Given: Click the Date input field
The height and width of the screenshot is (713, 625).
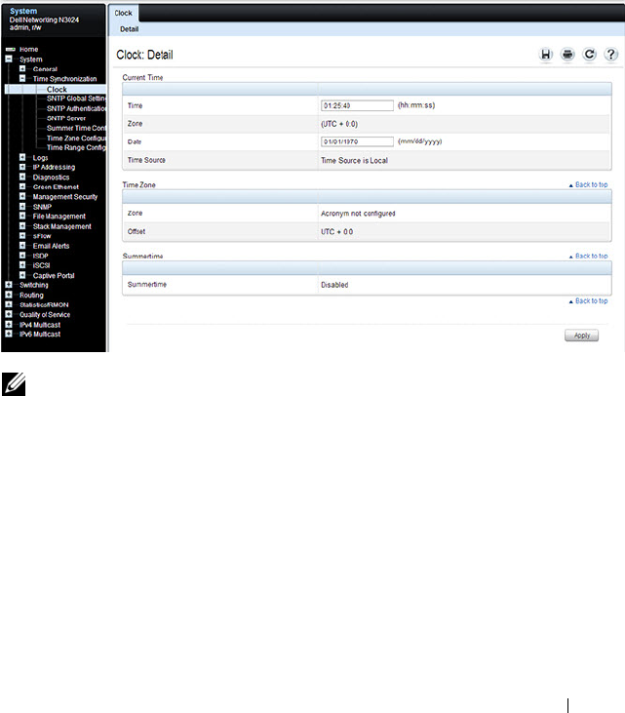Looking at the screenshot, I should point(357,141).
